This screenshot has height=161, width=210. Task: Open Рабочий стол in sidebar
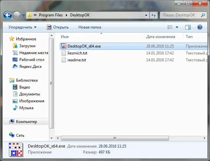tap(32, 60)
